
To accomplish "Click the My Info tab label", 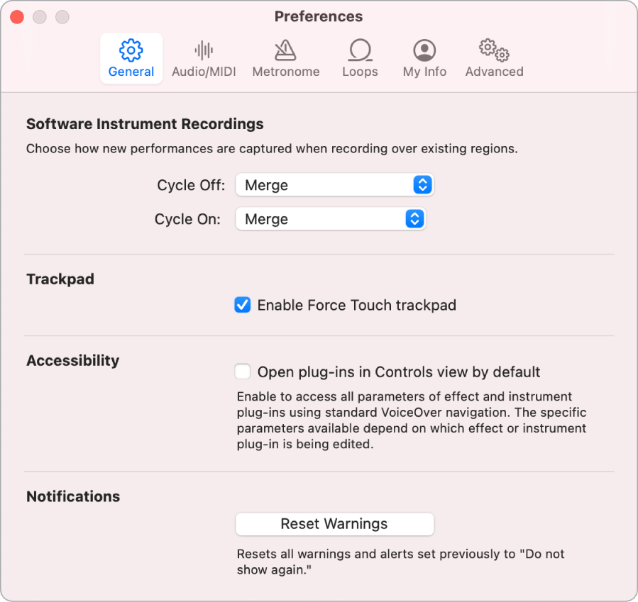I will 424,72.
